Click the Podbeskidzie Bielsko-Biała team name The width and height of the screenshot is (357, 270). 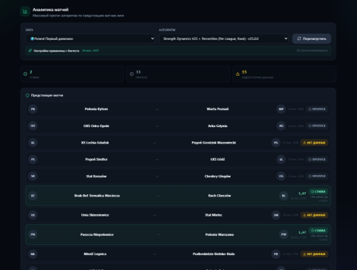click(x=213, y=254)
